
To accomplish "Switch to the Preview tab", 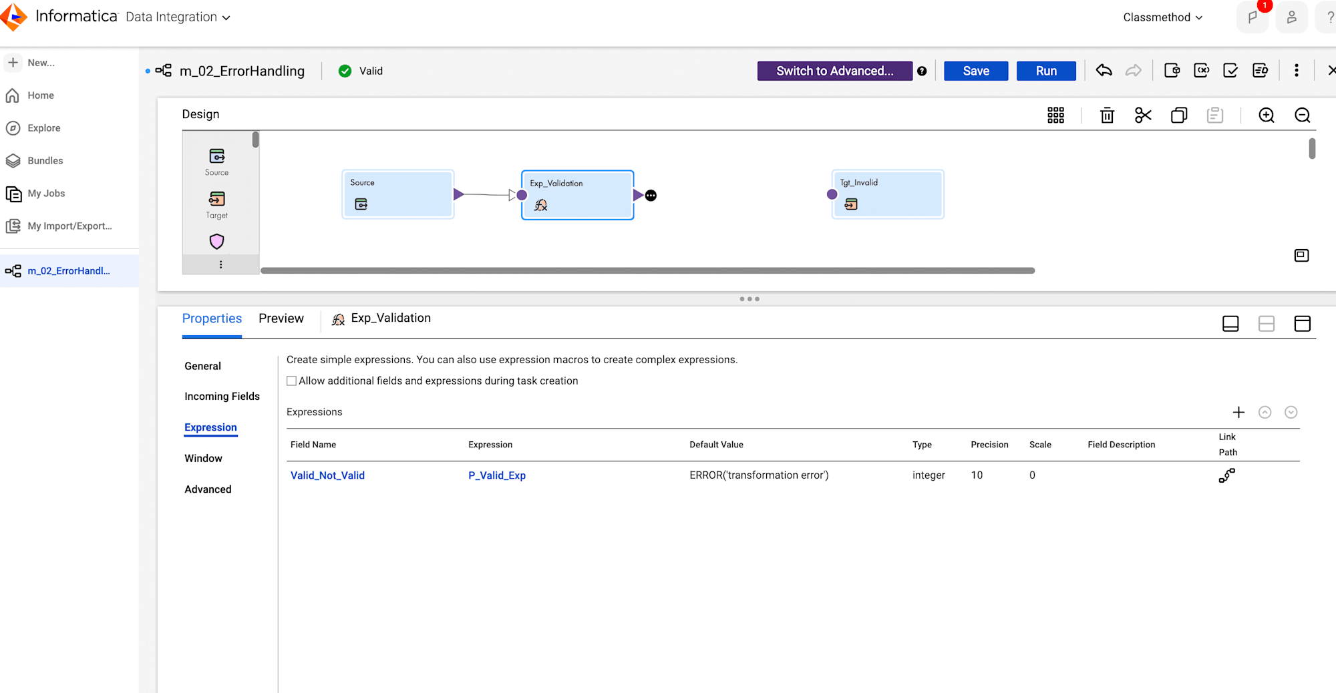I will pos(281,318).
